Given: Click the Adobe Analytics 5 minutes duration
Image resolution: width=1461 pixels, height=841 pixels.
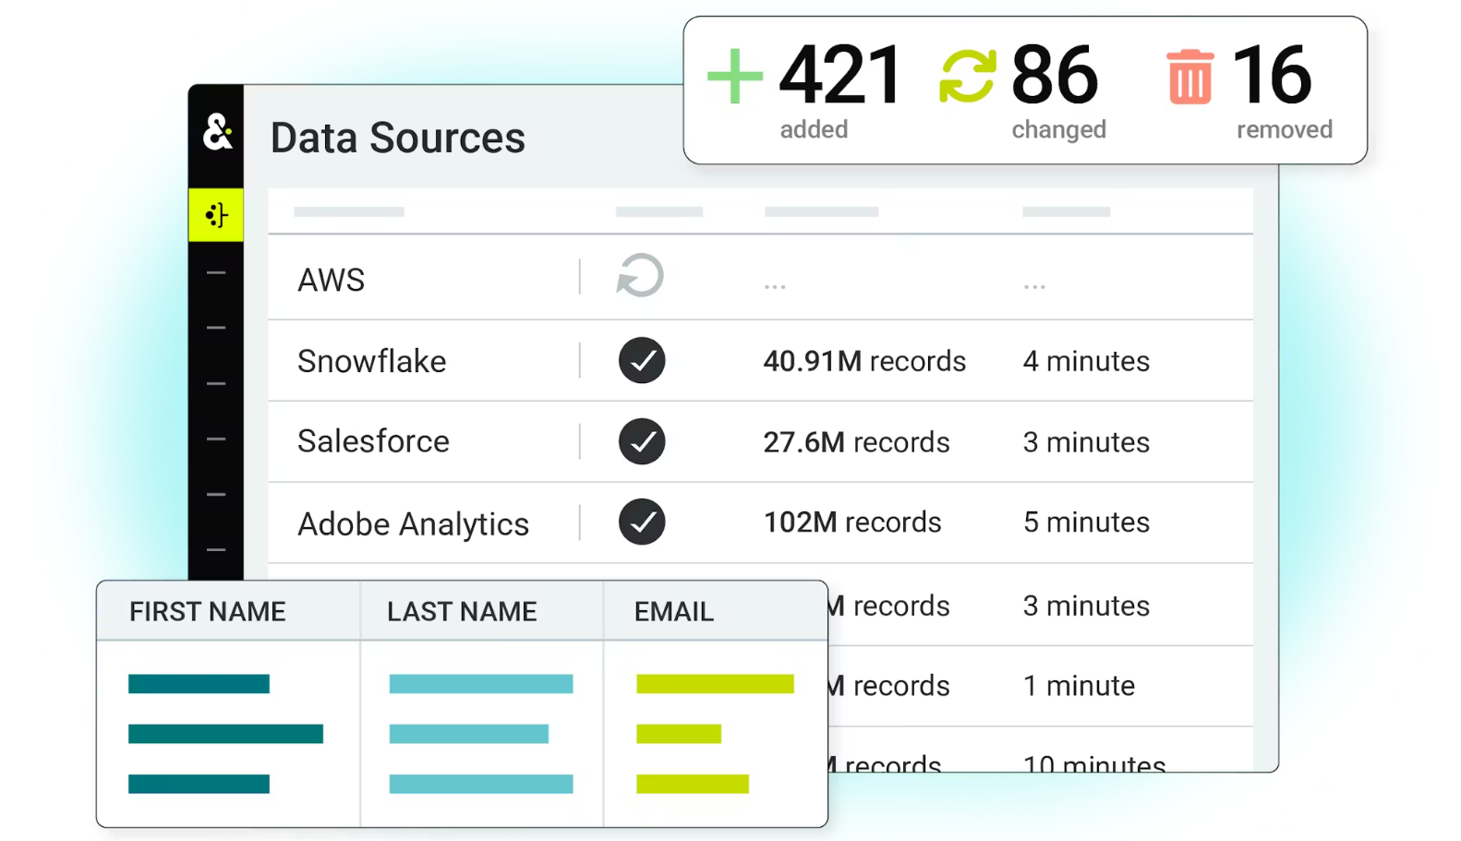Looking at the screenshot, I should (x=1086, y=523).
